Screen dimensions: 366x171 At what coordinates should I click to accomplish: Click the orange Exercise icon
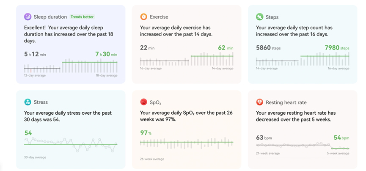click(144, 17)
